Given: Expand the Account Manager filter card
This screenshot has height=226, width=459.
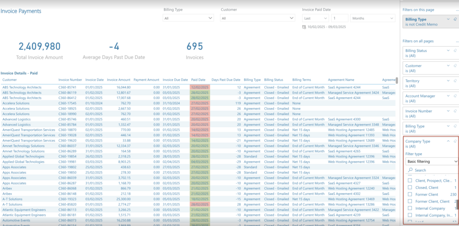Looking at the screenshot, I should click(448, 96).
